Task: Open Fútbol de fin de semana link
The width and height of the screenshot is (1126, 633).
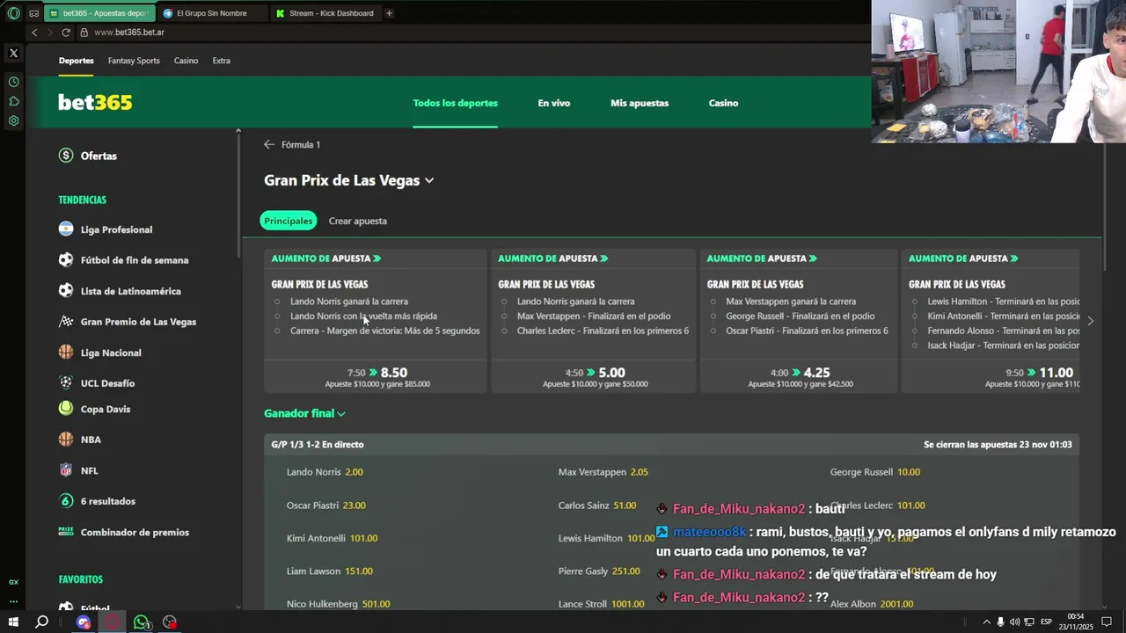Action: coord(135,260)
